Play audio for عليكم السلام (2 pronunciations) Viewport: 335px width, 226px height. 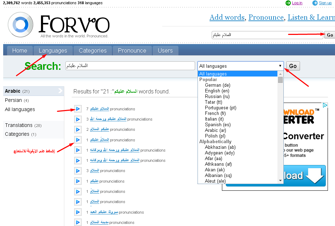pos(78,129)
